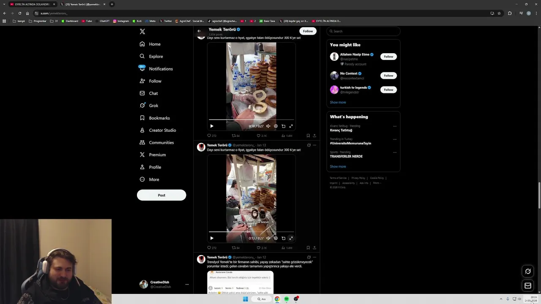Image resolution: width=541 pixels, height=304 pixels.
Task: Open CreativeDish account switcher menu
Action: (x=164, y=284)
